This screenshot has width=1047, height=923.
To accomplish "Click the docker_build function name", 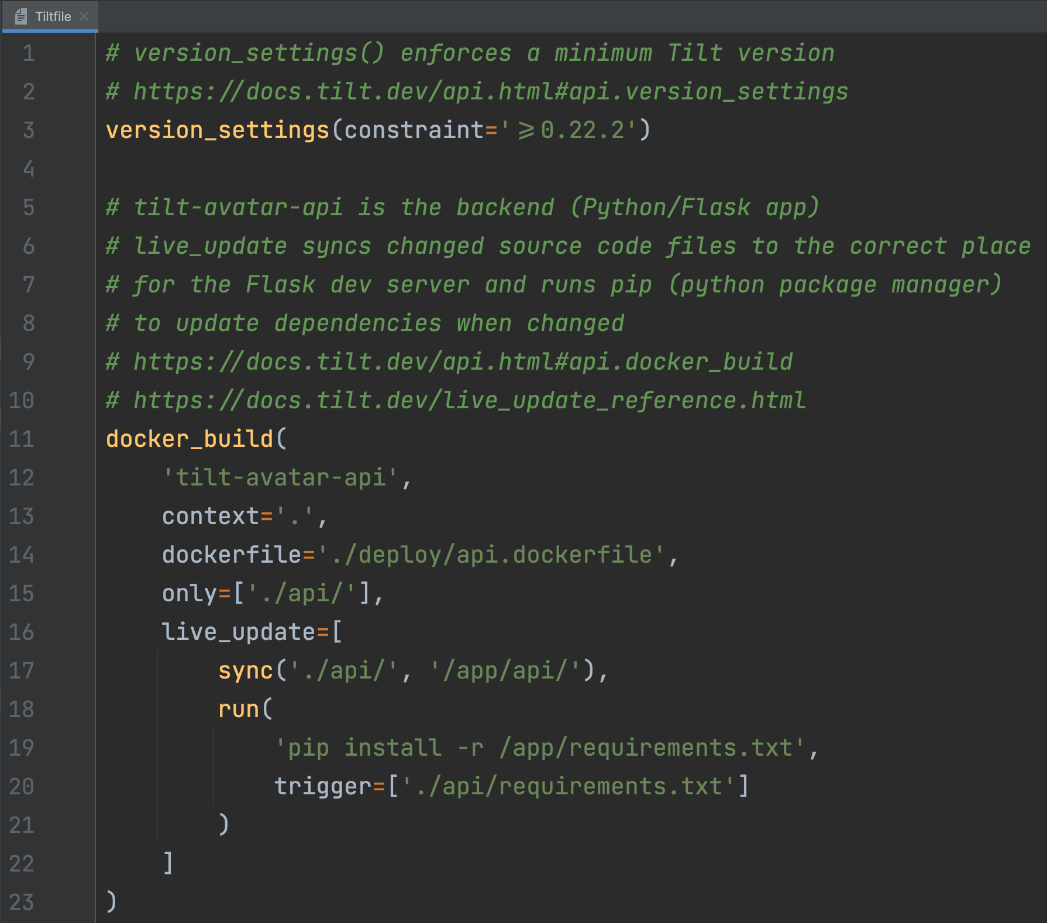I will (x=190, y=439).
